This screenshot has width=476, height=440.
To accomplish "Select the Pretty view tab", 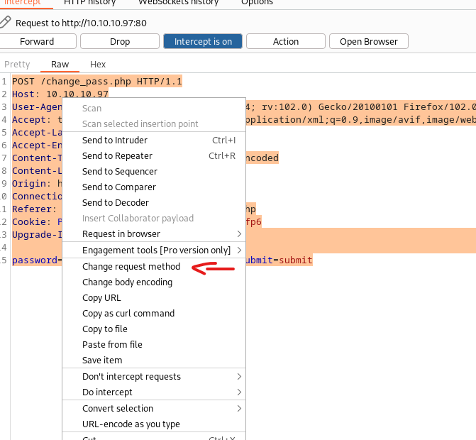I will tap(17, 65).
